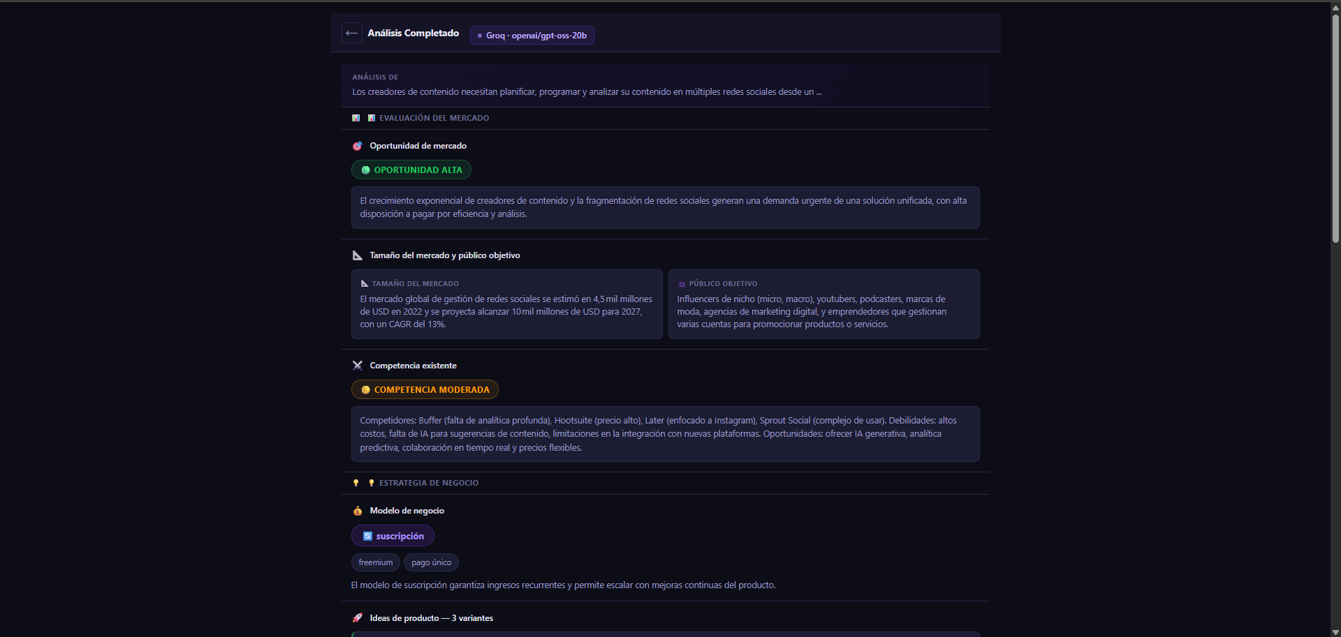1341x637 pixels.
Task: Click the text starting 'El mercado global de gestión'
Action: (506, 312)
